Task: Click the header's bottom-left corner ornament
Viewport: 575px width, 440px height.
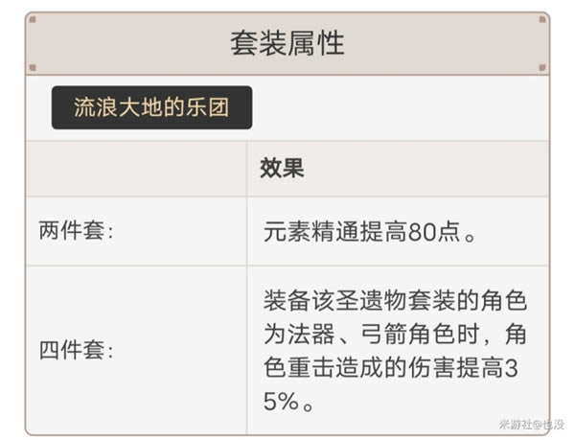Action: [x=33, y=67]
